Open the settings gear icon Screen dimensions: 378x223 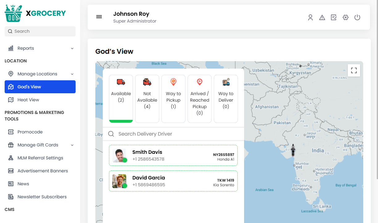[346, 18]
